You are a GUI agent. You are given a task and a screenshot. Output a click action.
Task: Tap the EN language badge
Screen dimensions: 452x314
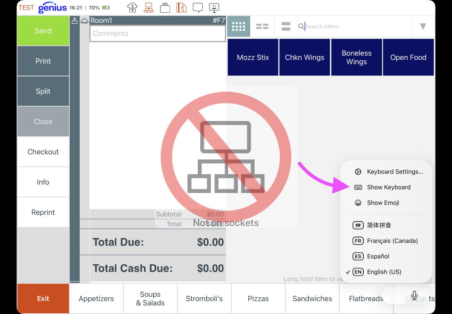tap(358, 272)
